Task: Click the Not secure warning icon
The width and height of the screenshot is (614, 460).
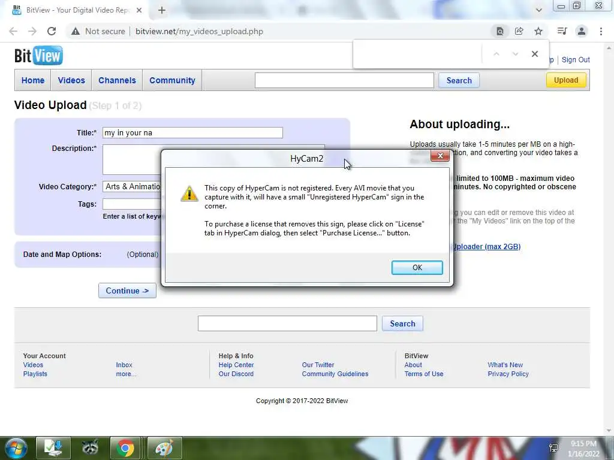Action: coord(76,31)
